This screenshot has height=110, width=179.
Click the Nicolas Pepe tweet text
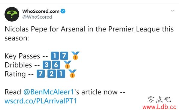coord(89,34)
